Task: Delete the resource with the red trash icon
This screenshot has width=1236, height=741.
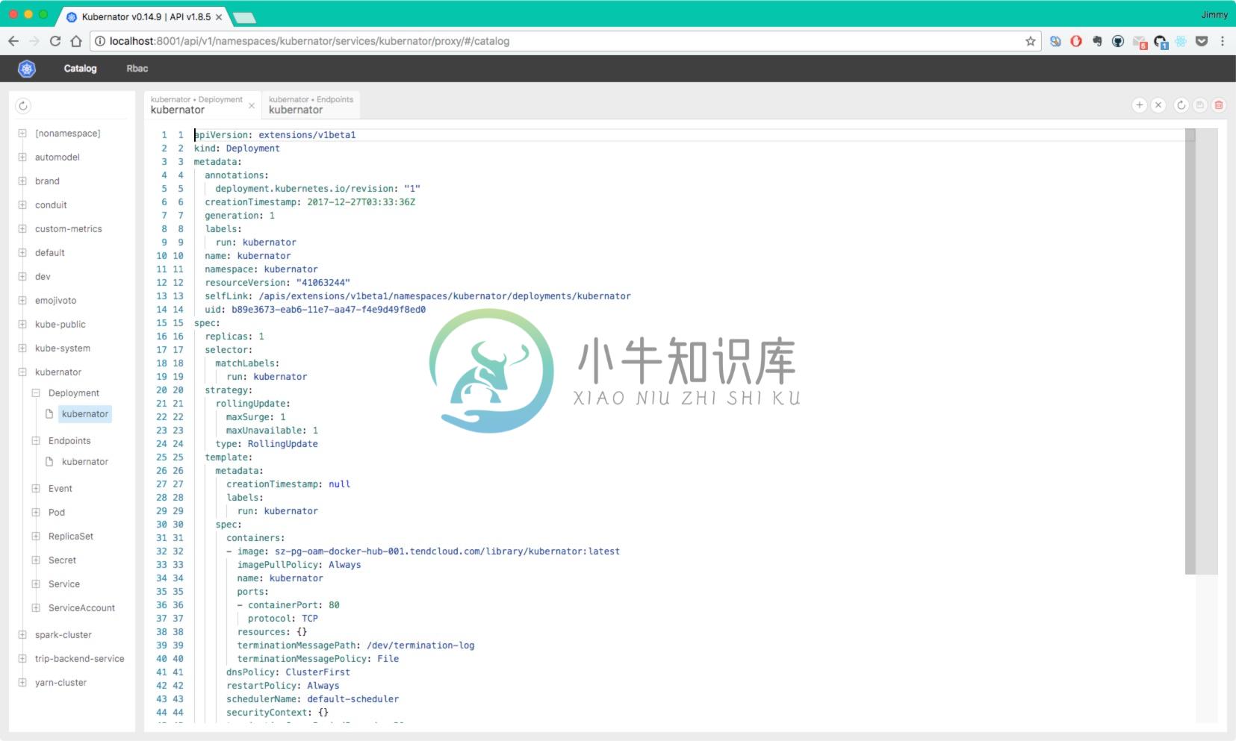Action: coord(1219,105)
